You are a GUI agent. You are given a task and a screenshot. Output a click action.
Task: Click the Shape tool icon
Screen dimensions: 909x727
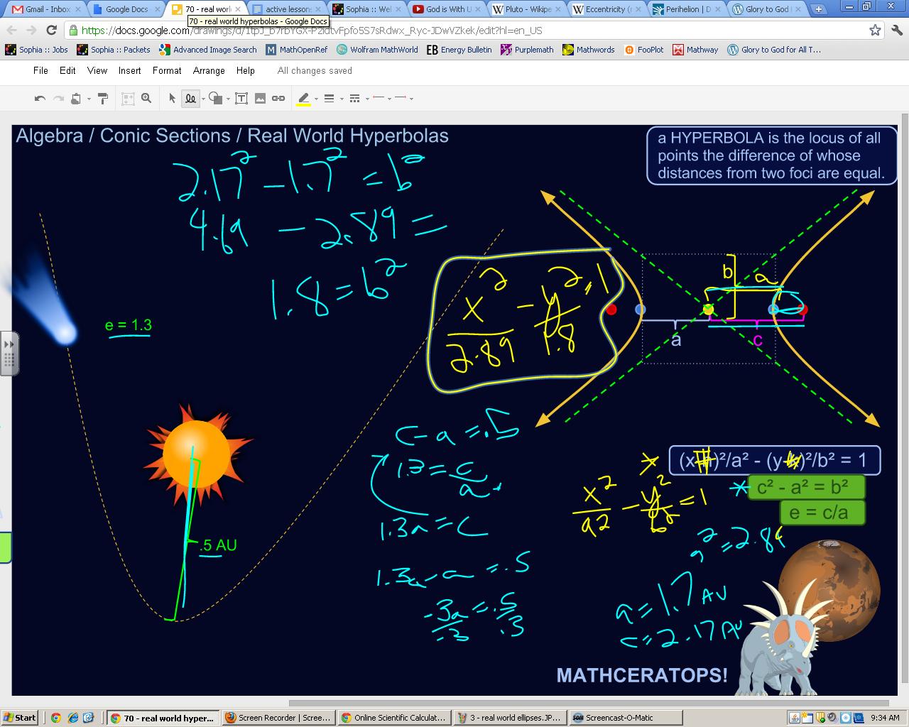pyautogui.click(x=216, y=99)
